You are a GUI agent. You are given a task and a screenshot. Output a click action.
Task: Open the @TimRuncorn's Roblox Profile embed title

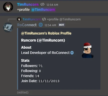click(46, 33)
